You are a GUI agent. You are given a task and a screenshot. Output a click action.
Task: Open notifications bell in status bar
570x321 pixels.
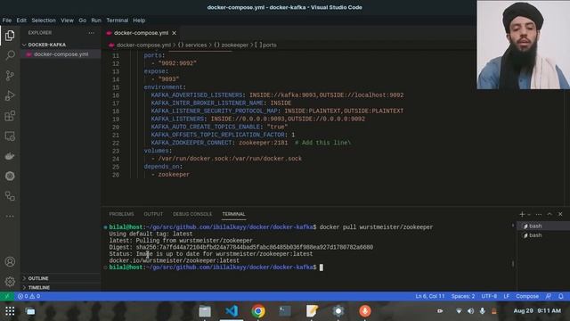tap(561, 296)
